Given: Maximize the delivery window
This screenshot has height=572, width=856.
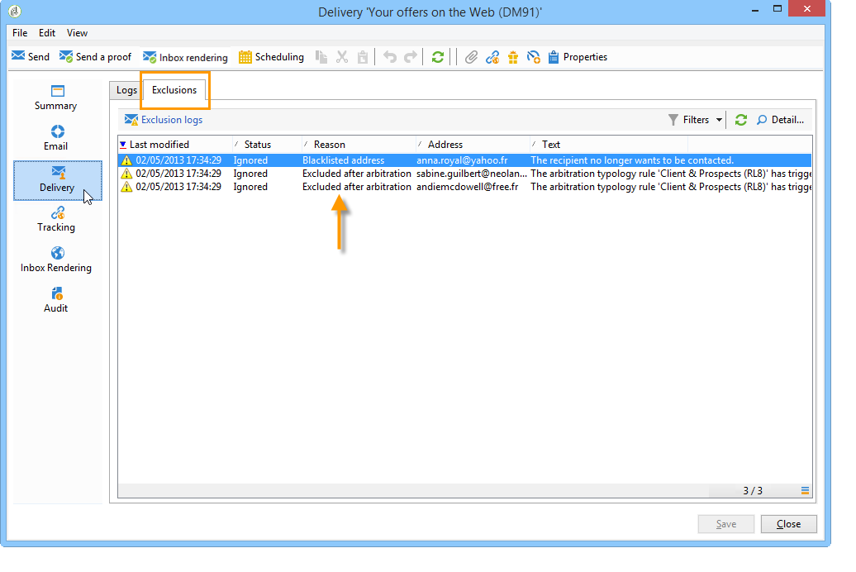Looking at the screenshot, I should (x=778, y=9).
